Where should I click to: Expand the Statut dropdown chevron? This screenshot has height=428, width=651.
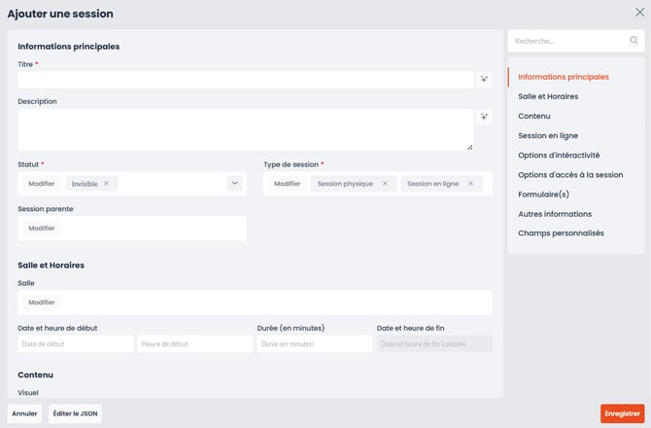tap(234, 183)
